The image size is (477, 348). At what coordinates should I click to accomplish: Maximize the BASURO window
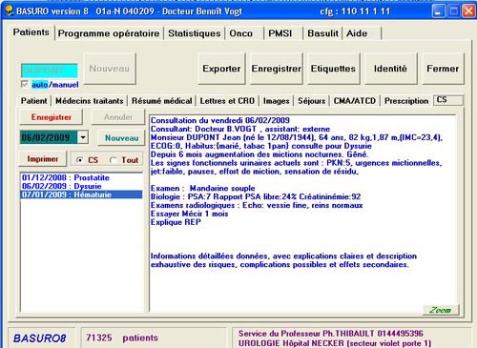tap(454, 11)
